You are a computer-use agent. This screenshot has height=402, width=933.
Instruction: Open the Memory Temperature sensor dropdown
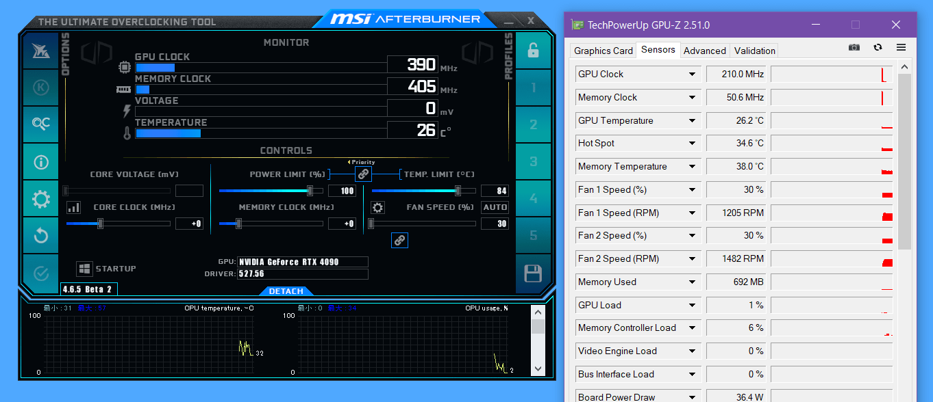(693, 167)
